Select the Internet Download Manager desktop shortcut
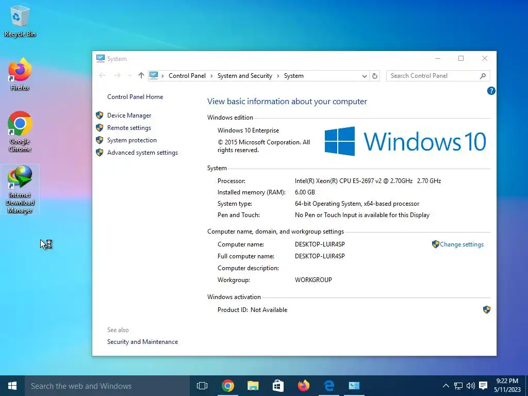 (20, 189)
